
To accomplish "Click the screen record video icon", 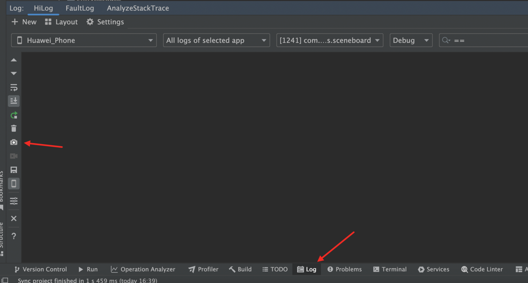I will coord(14,156).
